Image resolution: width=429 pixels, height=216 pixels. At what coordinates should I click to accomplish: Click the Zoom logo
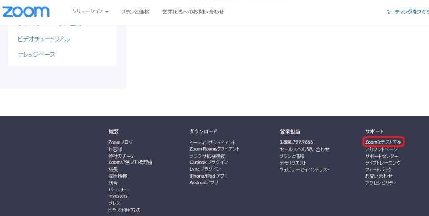(26, 12)
